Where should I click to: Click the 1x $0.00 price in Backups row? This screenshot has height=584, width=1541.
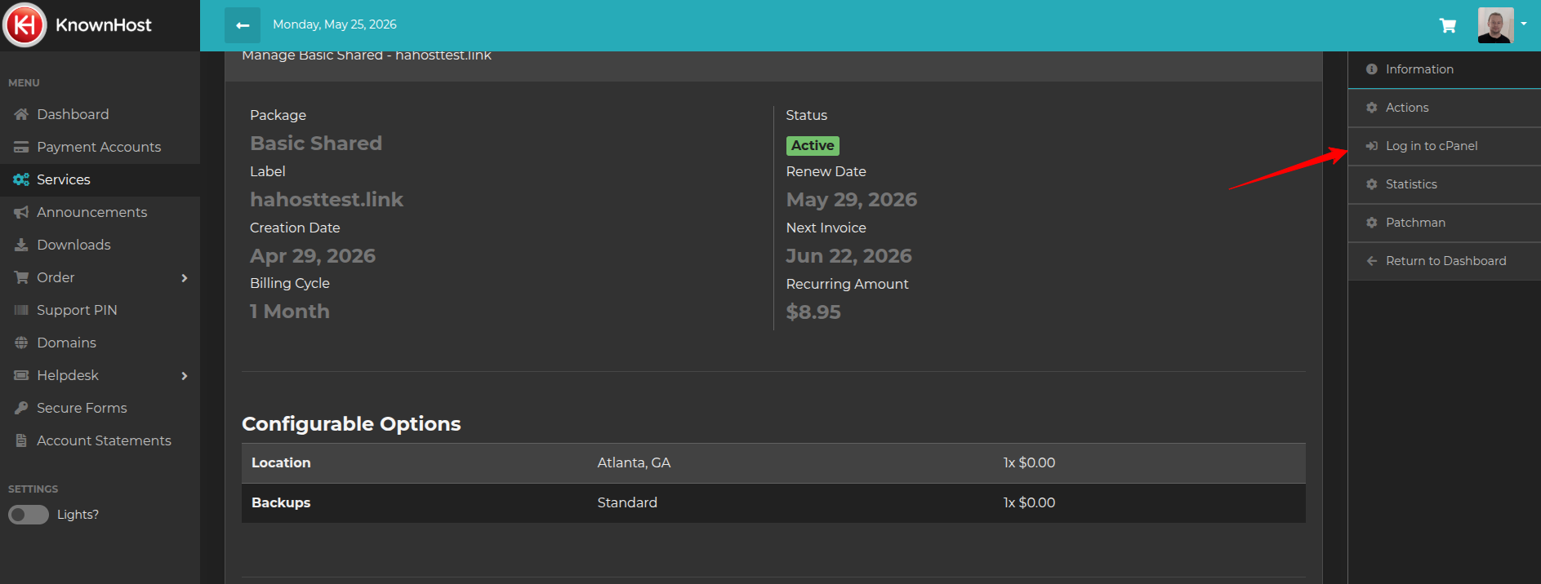coord(1029,502)
